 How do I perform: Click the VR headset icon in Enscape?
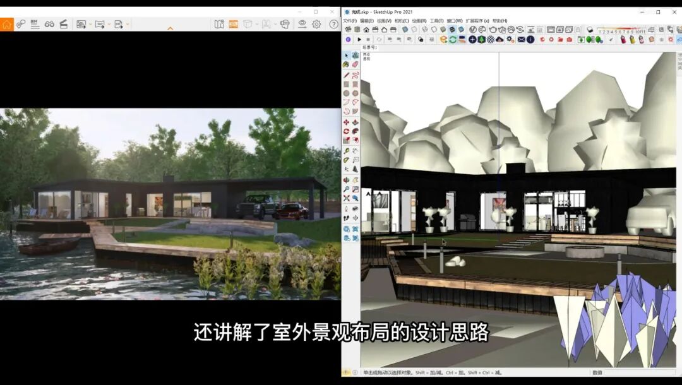click(285, 25)
